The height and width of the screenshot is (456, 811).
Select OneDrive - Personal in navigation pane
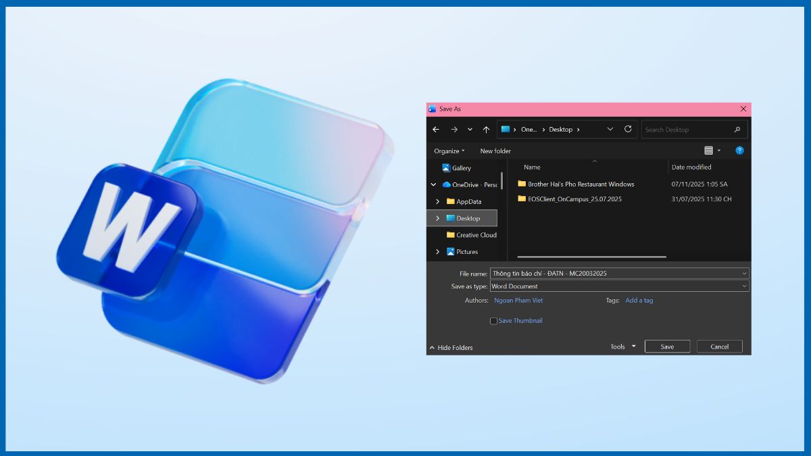pyautogui.click(x=470, y=184)
